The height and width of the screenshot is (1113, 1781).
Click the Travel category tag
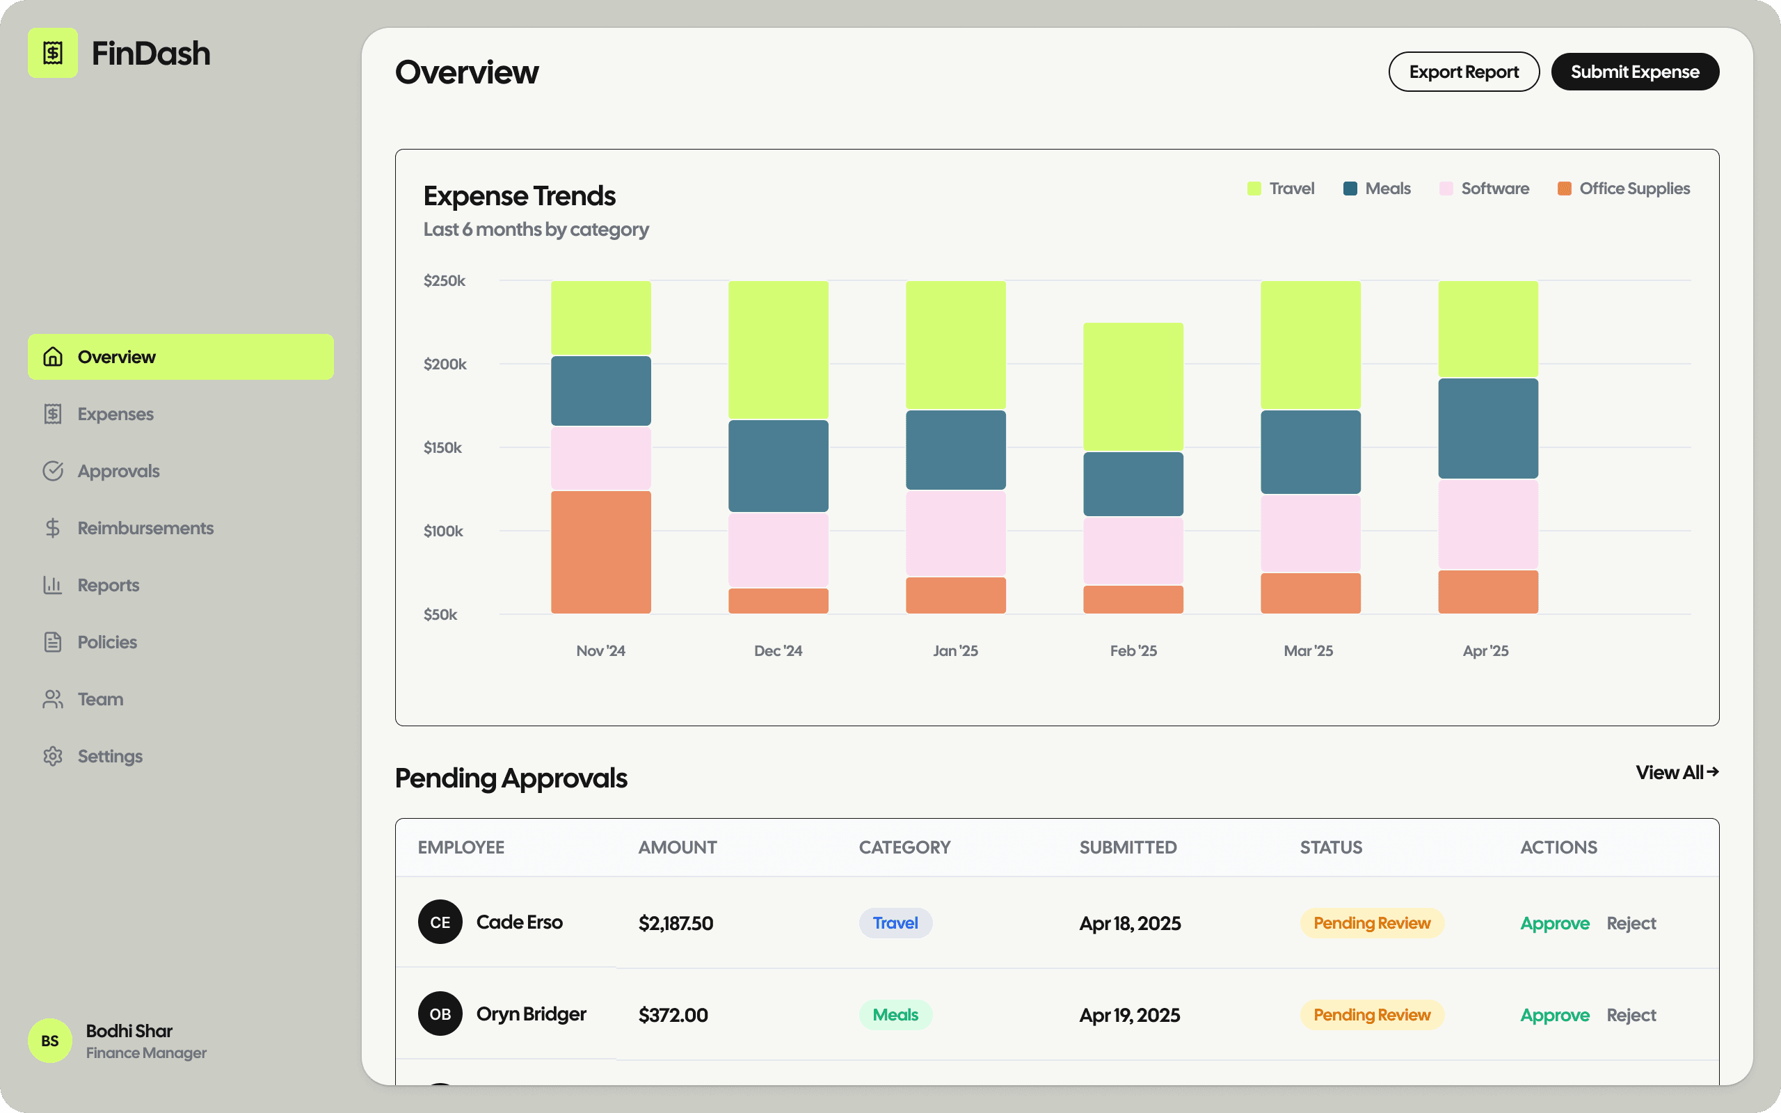tap(895, 923)
